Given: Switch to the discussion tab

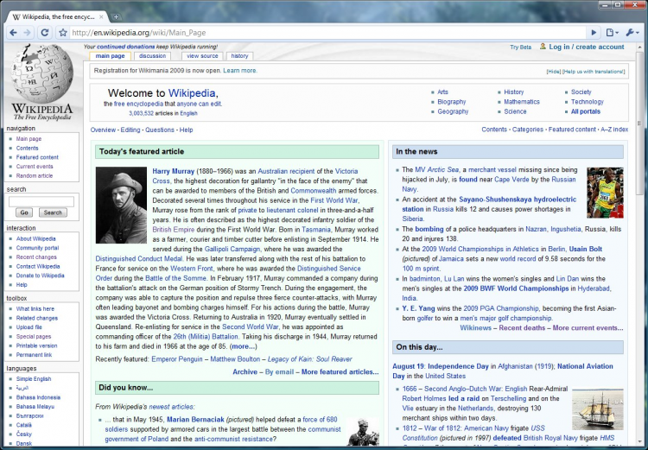Looking at the screenshot, I should pyautogui.click(x=152, y=56).
